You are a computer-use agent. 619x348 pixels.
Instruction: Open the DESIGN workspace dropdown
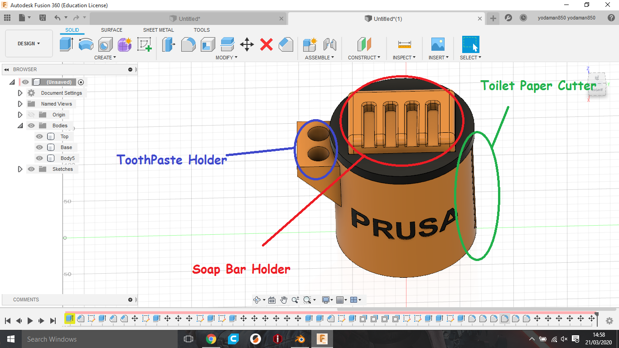(x=29, y=43)
